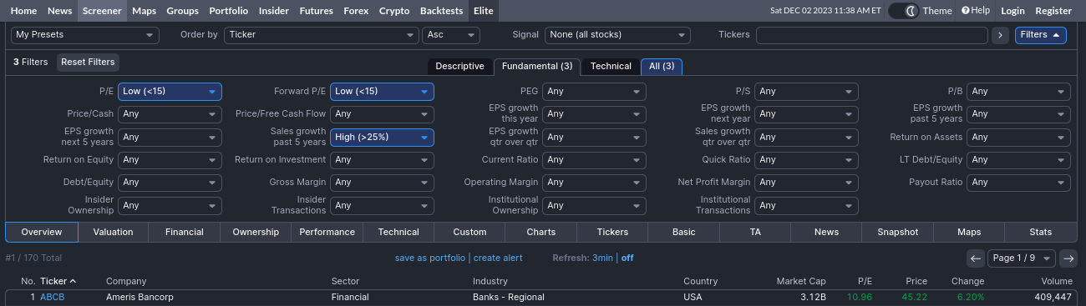Open the P/E filter dropdown
This screenshot has height=306, width=1086.
[x=170, y=92]
